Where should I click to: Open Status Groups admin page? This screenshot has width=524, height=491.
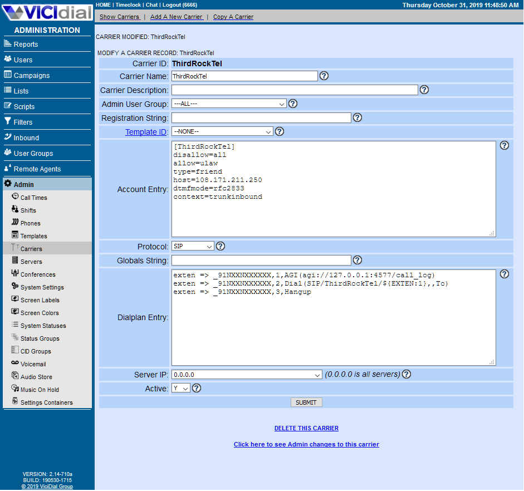pos(40,338)
